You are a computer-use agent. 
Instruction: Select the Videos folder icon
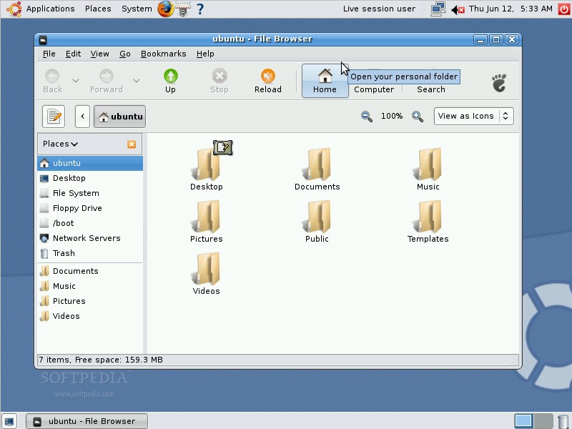tap(206, 270)
